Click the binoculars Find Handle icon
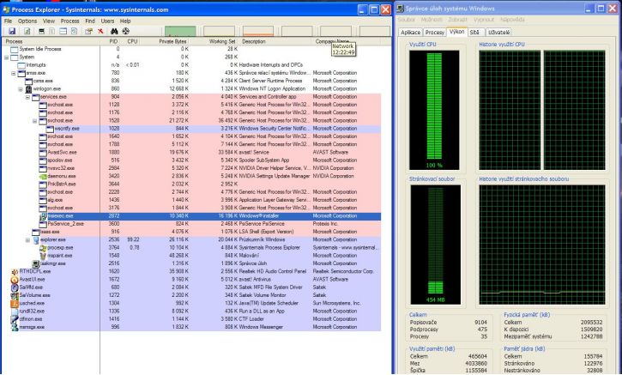Viewport: 622px width, 375px height. tap(114, 32)
